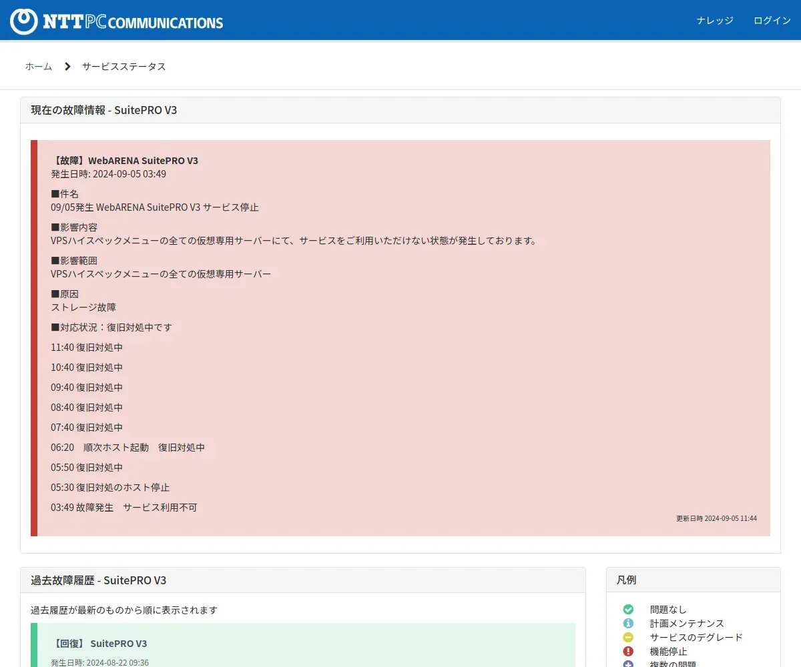Go to ホーム breadcrumb
Viewport: 801px width, 667px height.
[39, 67]
